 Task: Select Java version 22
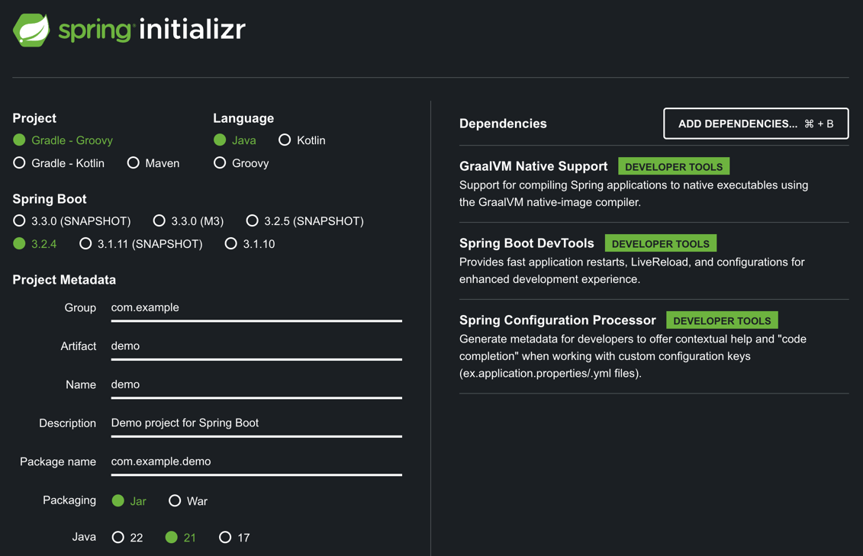point(116,537)
